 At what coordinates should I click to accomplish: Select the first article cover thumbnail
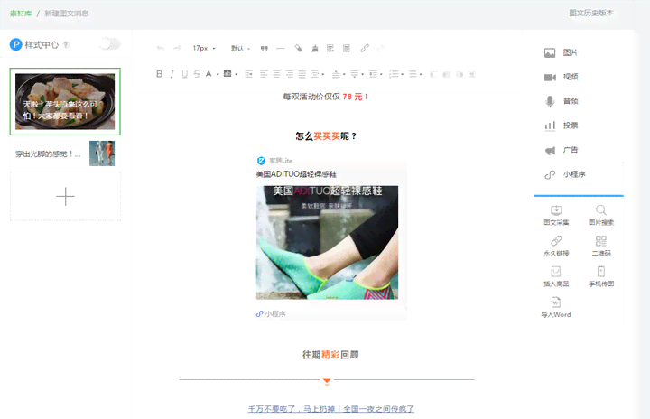pyautogui.click(x=65, y=102)
